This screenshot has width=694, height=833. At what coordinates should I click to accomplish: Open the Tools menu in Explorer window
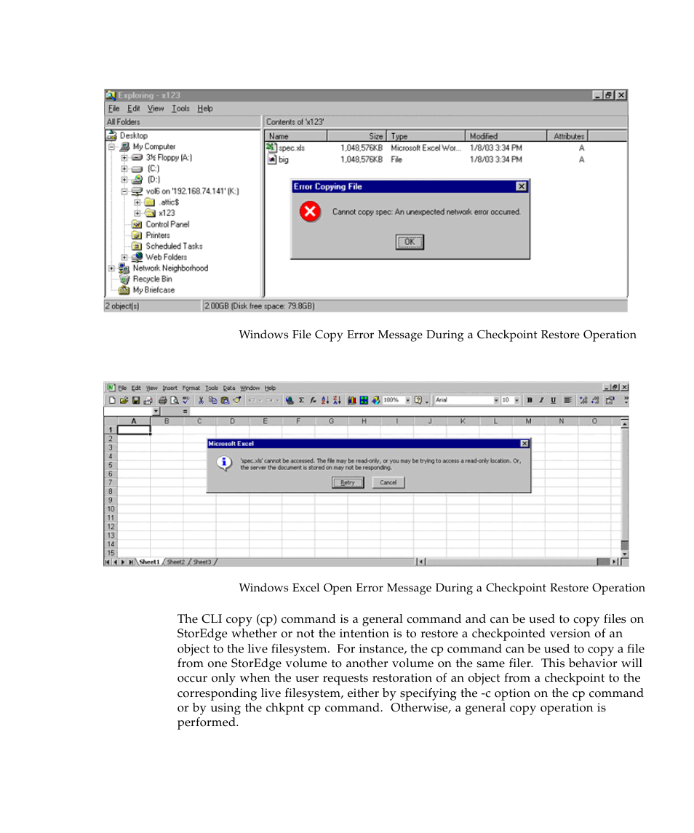[x=180, y=108]
